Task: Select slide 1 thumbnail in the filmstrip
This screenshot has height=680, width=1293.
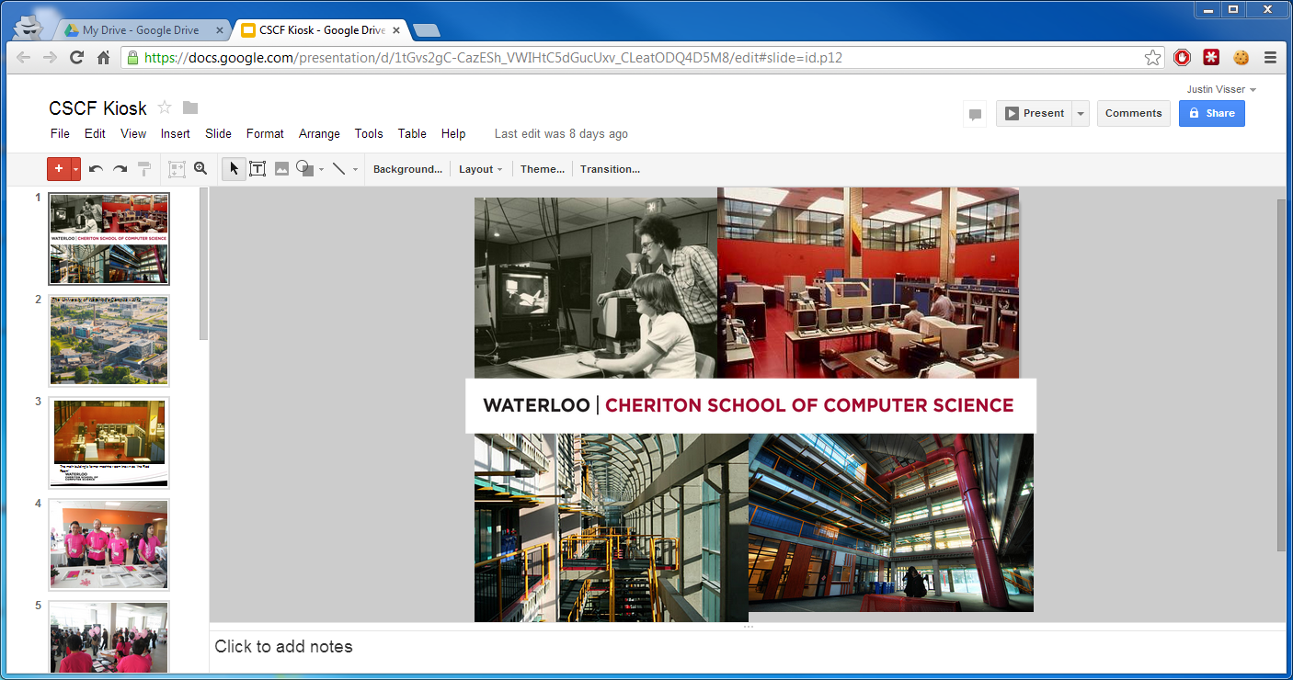Action: [109, 238]
